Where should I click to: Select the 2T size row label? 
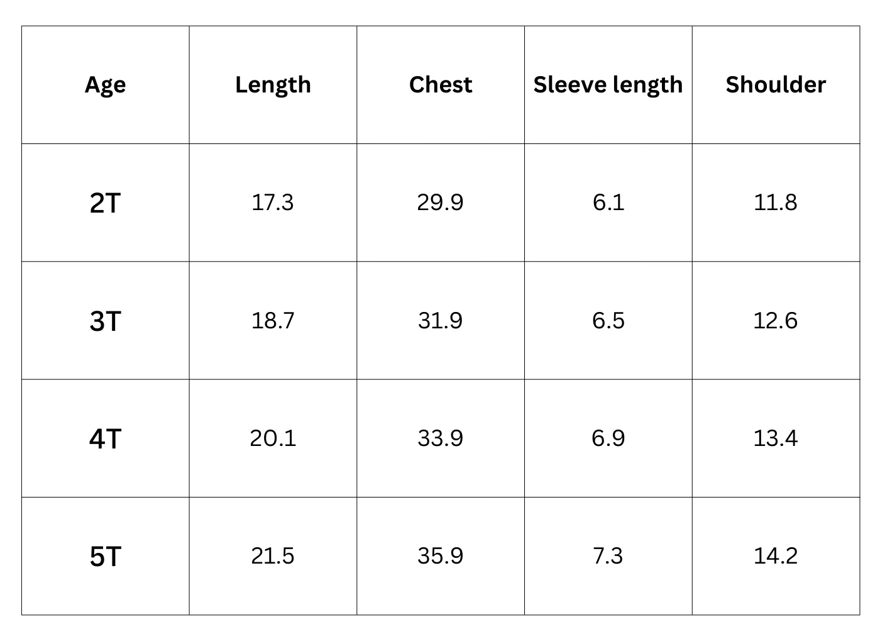coord(105,203)
